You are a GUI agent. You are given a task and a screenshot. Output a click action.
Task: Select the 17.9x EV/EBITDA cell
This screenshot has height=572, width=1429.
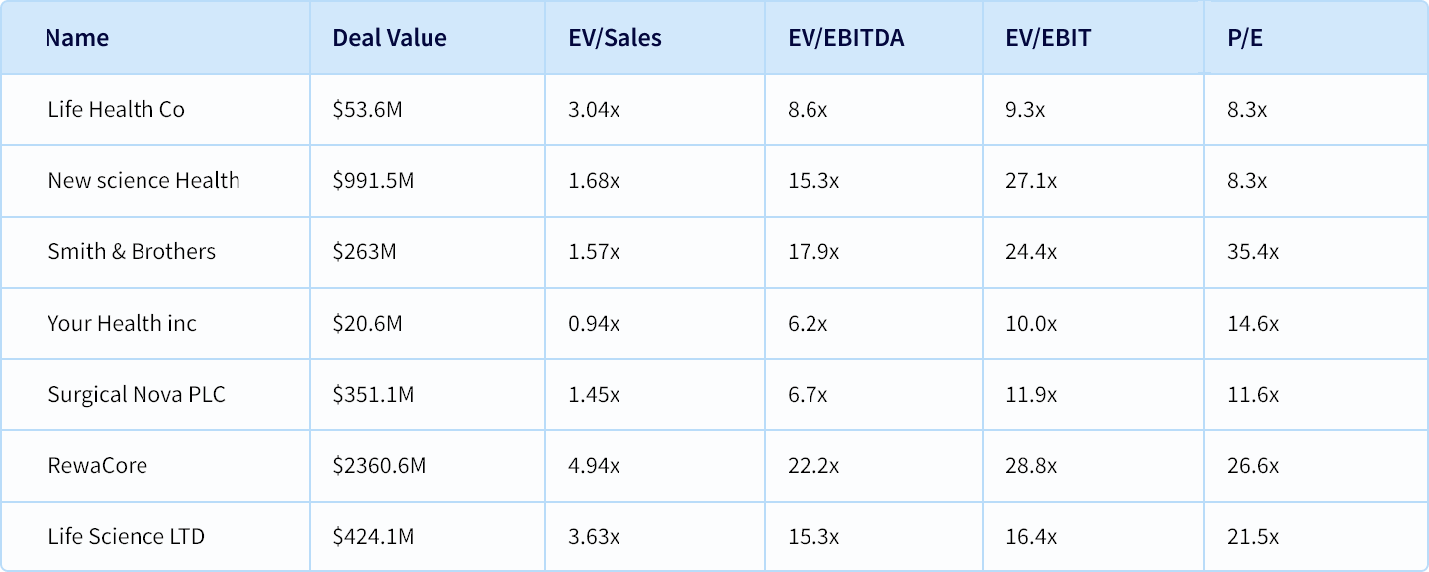click(813, 251)
